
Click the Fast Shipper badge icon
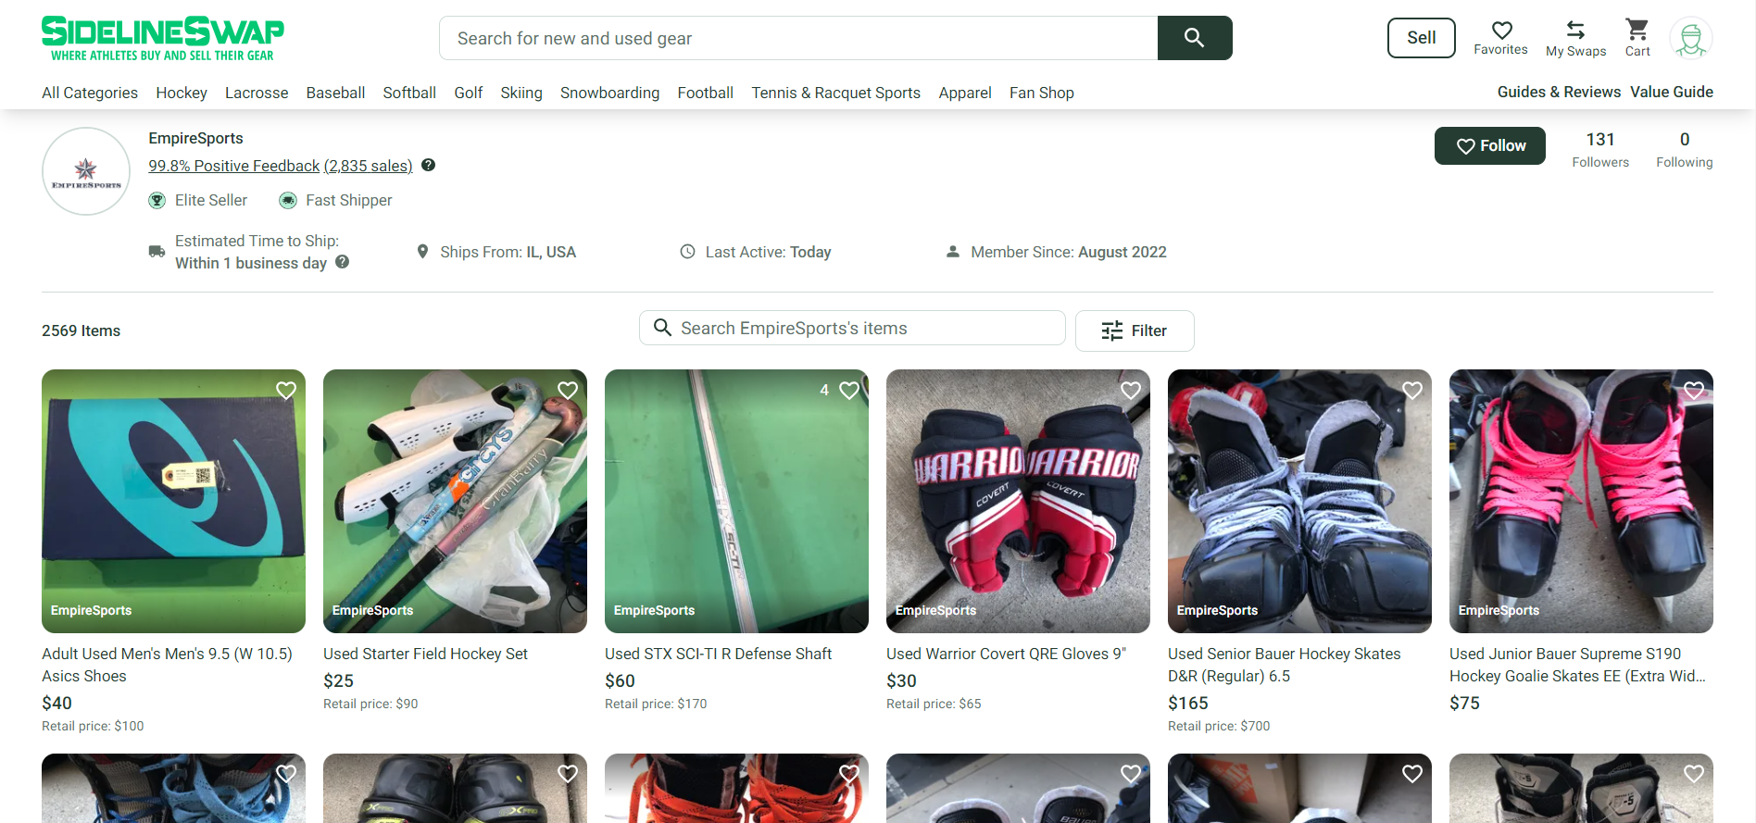click(x=288, y=200)
